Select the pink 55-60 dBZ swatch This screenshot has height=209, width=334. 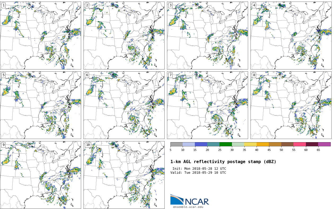[300, 144]
